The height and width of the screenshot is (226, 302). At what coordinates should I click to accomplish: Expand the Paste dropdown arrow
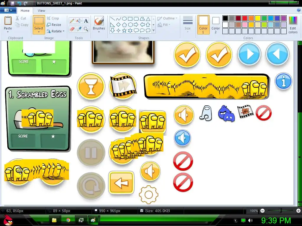tap(8, 32)
